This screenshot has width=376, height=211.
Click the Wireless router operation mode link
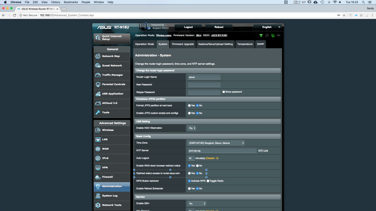tap(164, 35)
